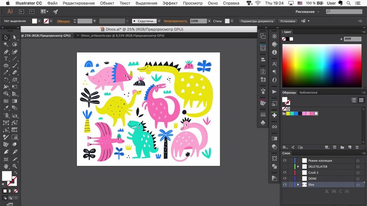Switch to Dinos_artboards.eps document tab
This screenshot has height=206, width=367.
coord(122,35)
